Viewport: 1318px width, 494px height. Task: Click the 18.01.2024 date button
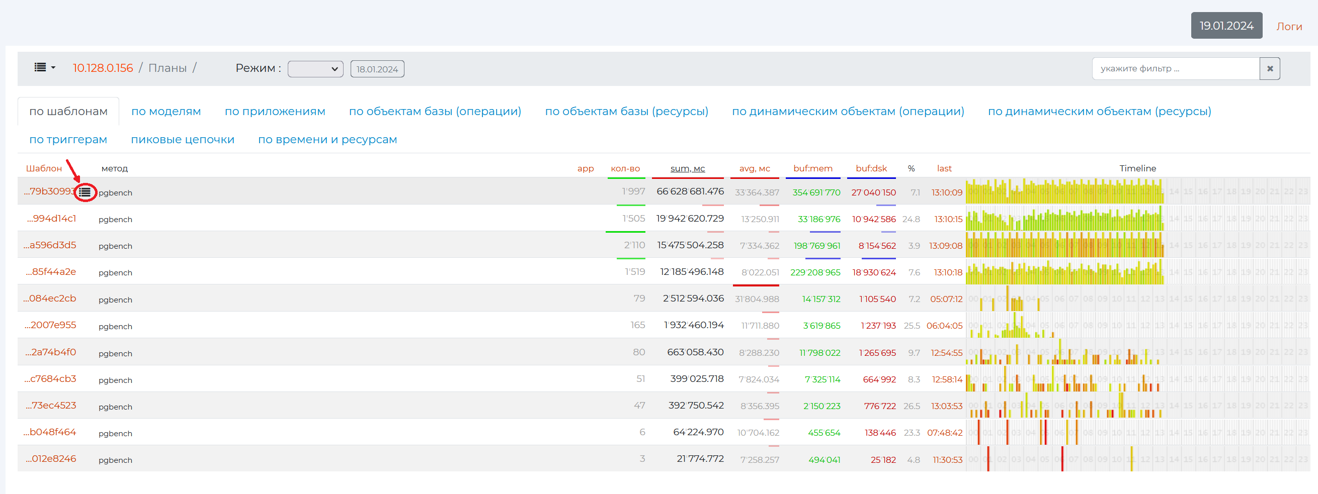(x=377, y=69)
